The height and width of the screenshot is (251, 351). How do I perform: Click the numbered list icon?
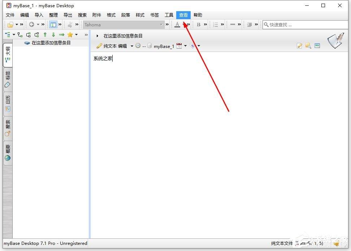[216, 25]
